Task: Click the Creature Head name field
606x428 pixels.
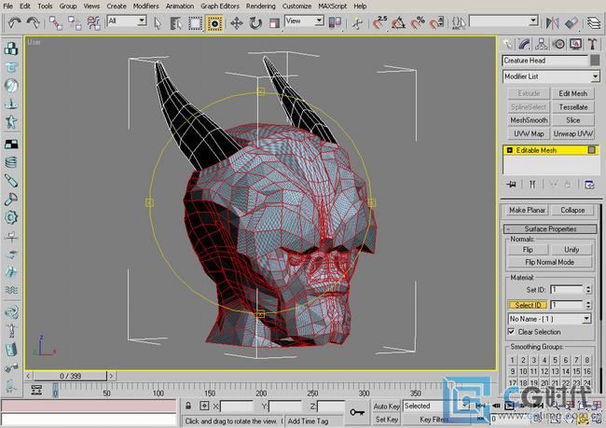Action: tap(544, 61)
